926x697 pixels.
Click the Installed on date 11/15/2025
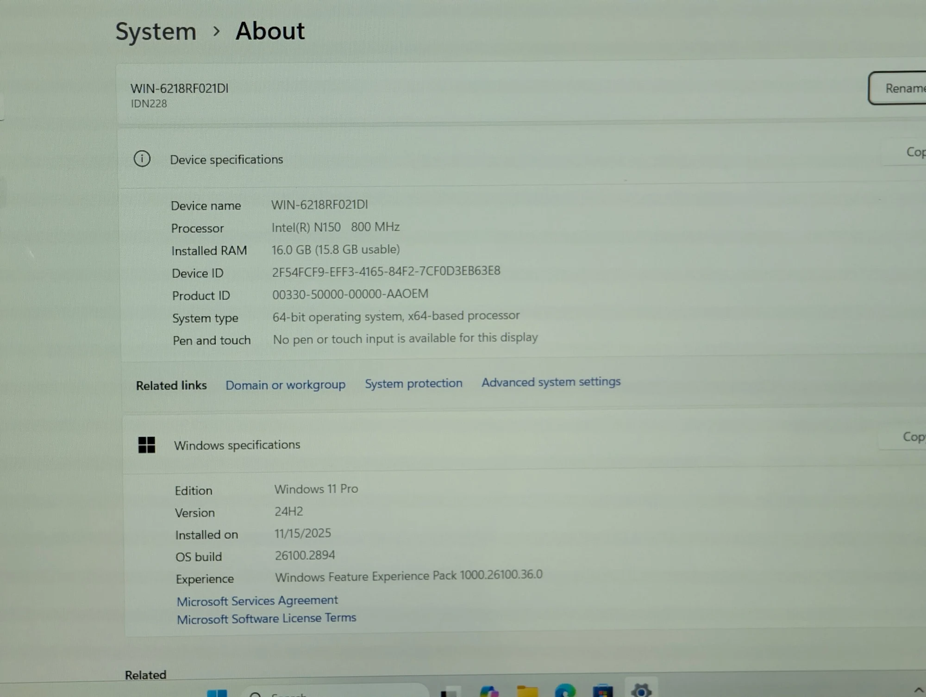click(303, 533)
